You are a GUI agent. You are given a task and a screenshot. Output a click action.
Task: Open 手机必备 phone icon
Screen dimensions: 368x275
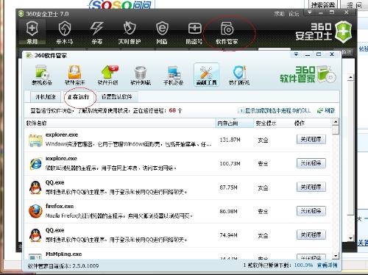174,75
